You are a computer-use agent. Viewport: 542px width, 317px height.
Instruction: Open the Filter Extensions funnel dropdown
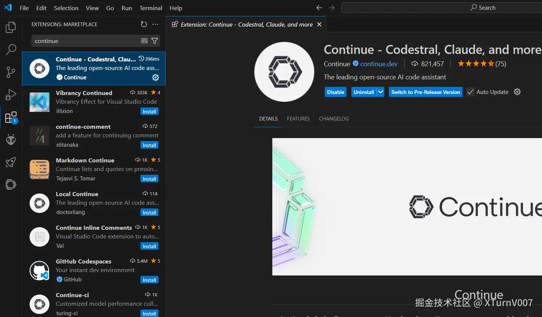pyautogui.click(x=154, y=41)
